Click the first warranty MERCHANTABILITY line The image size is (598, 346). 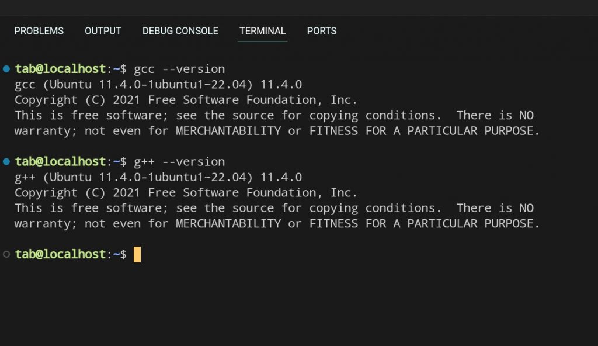[x=277, y=131]
